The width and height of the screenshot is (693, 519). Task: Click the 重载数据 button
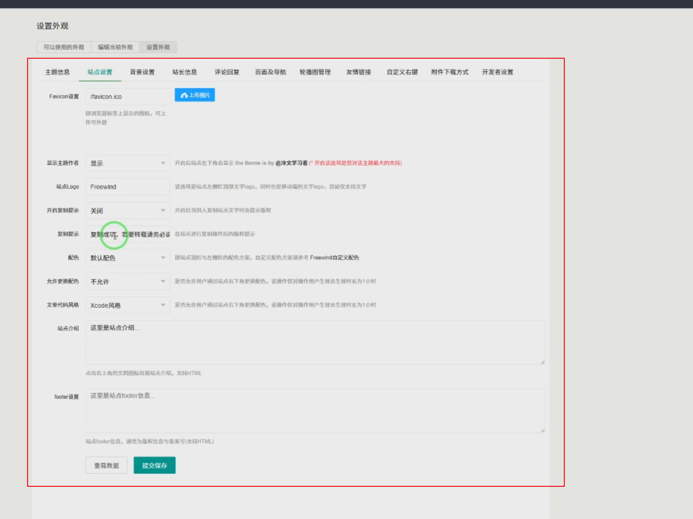pyautogui.click(x=106, y=465)
